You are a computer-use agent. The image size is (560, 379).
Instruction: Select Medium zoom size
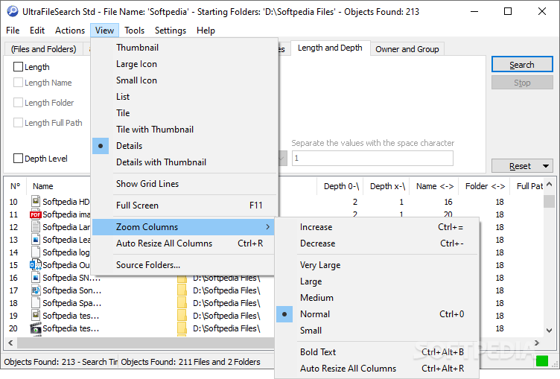point(377,298)
